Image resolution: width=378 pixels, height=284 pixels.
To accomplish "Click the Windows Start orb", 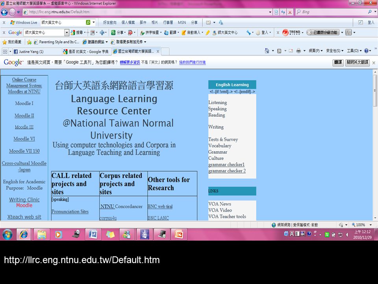I will pos(7,234).
